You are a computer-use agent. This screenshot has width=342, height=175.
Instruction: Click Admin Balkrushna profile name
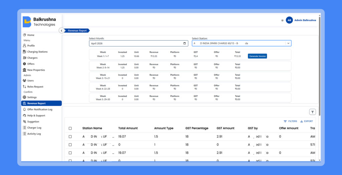coord(305,20)
